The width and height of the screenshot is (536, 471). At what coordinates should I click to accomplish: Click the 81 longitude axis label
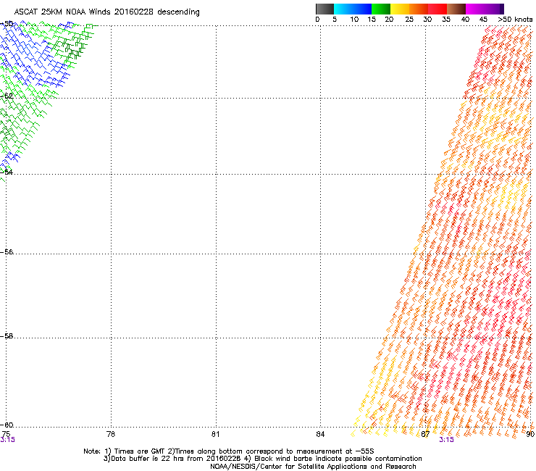click(x=215, y=434)
